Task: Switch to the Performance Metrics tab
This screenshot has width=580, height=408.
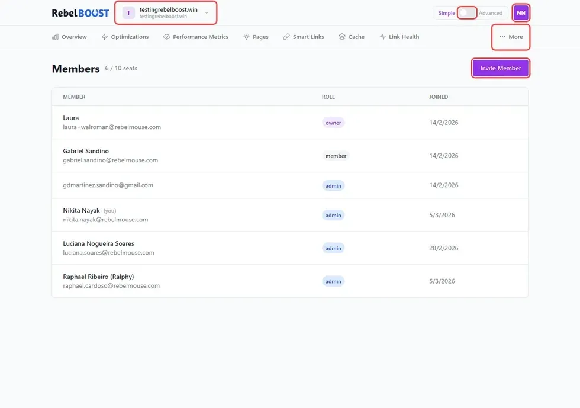Action: pyautogui.click(x=200, y=37)
